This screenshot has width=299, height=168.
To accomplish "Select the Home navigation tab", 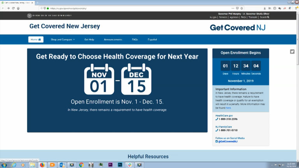I will click(36, 39).
